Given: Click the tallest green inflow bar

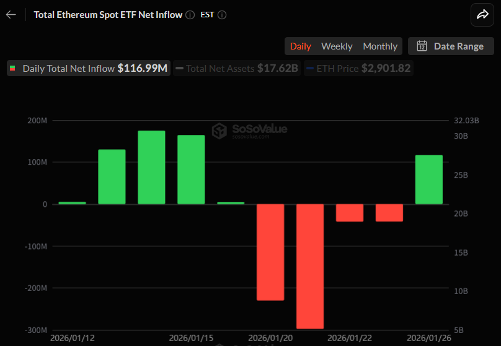Looking at the screenshot, I should click(x=151, y=167).
